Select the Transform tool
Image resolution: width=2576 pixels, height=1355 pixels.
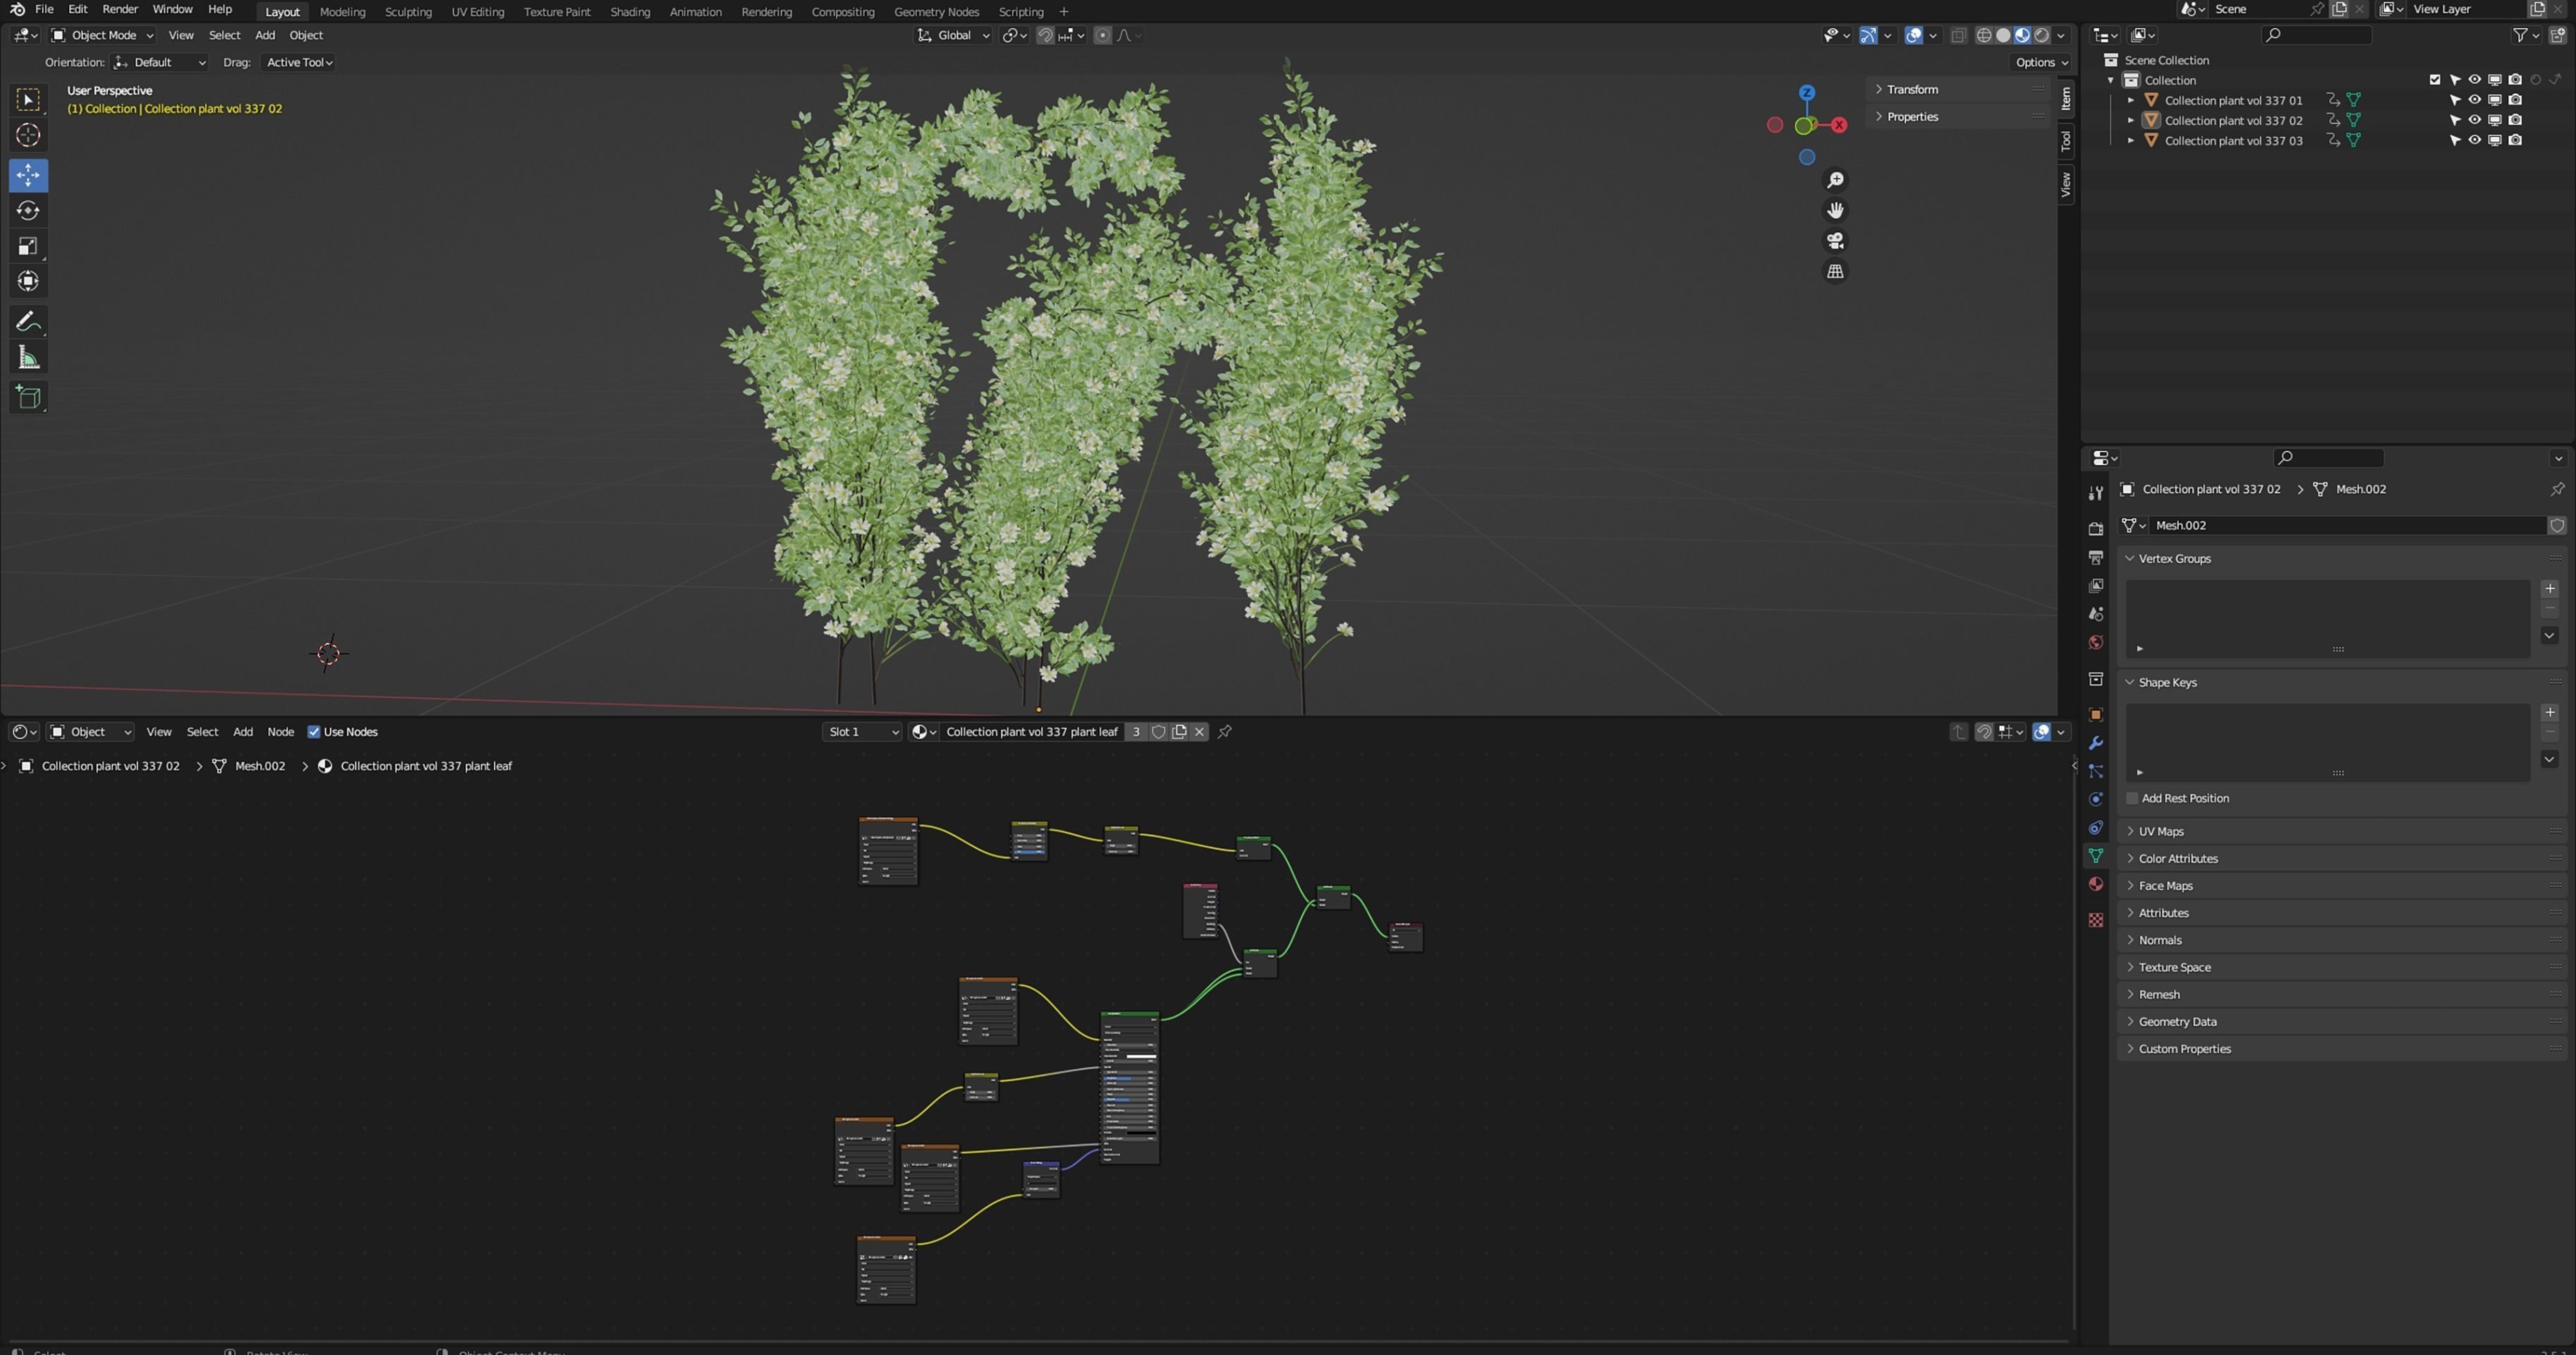pos(28,281)
